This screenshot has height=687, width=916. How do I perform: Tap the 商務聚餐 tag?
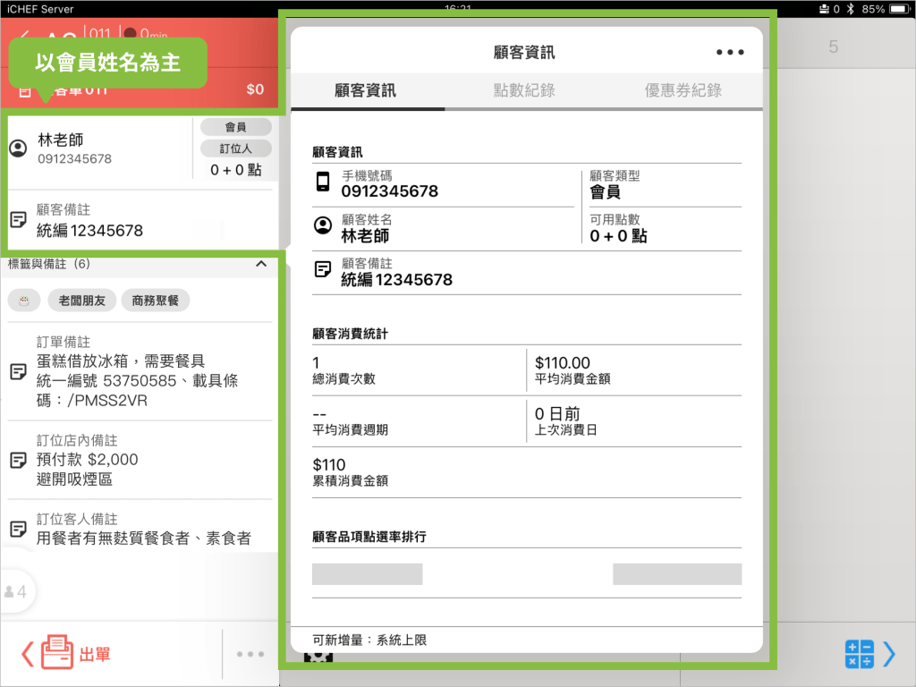[156, 301]
